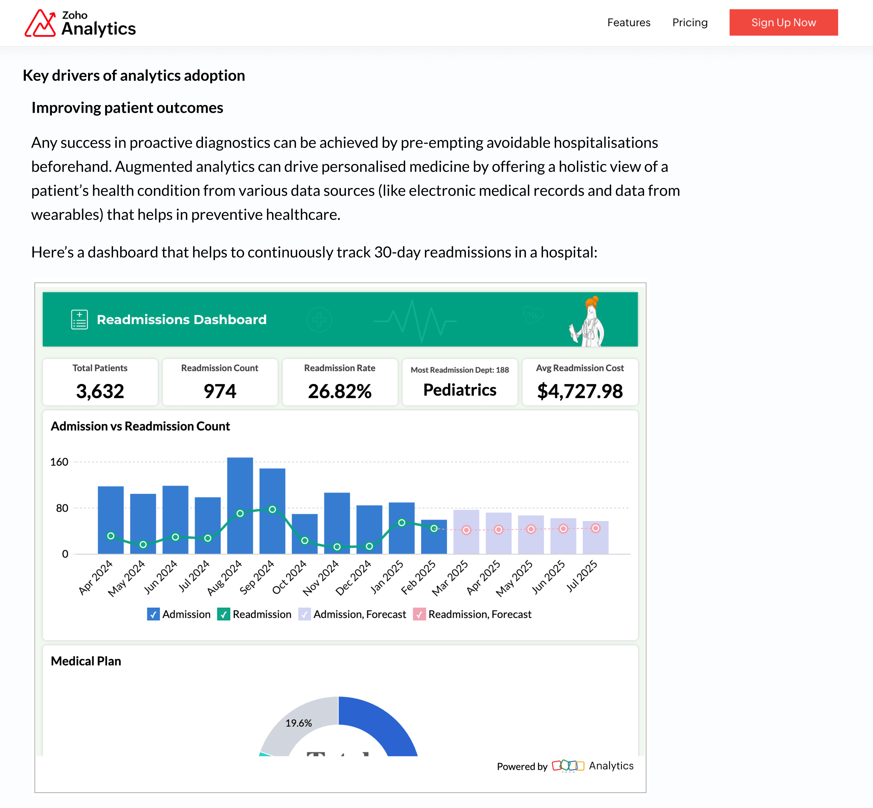The width and height of the screenshot is (873, 808).
Task: Click the Analytics link in the footer
Action: [x=611, y=765]
